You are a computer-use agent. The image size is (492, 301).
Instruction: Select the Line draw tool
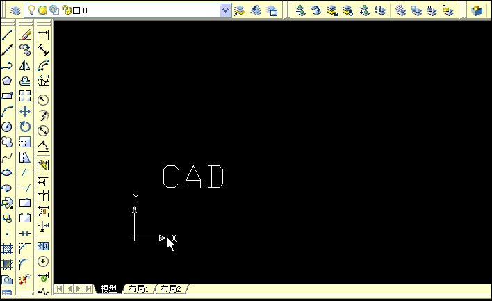pos(7,35)
